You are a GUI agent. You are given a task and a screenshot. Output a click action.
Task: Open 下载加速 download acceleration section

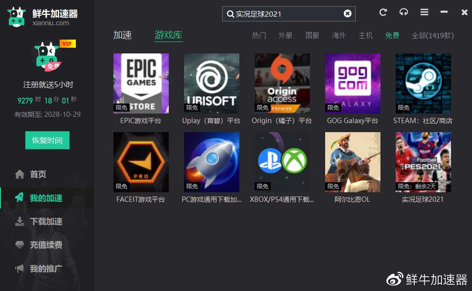(42, 221)
